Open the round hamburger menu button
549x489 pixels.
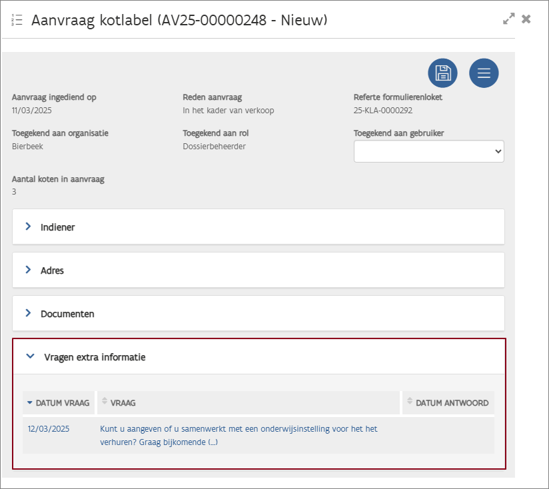(484, 73)
